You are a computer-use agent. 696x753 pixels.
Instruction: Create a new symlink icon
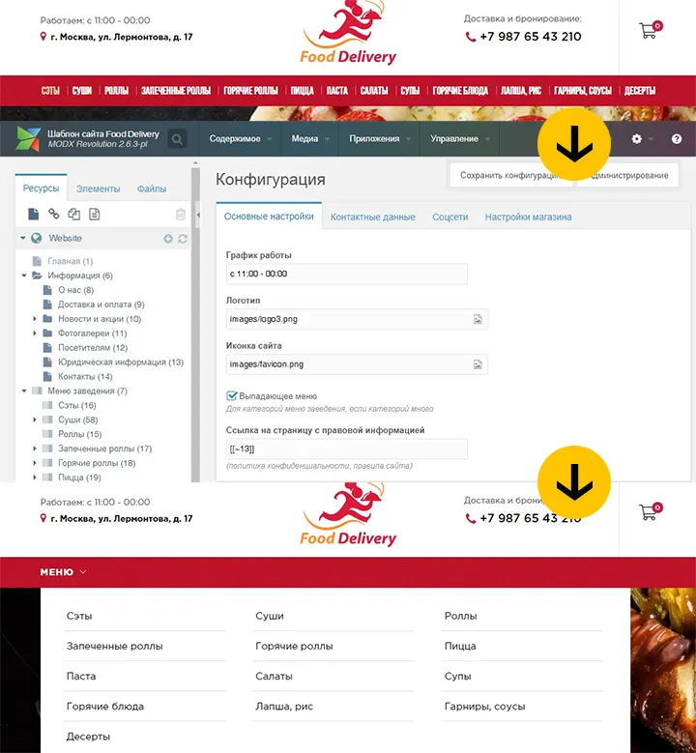74,215
